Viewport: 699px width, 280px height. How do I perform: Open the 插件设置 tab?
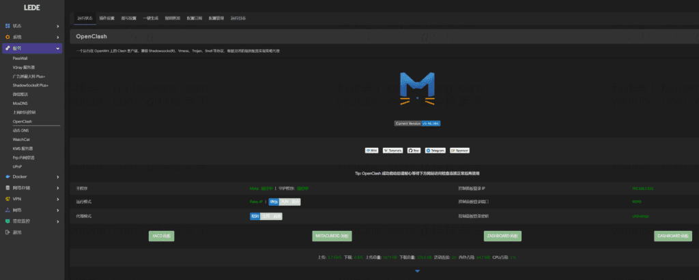point(106,18)
